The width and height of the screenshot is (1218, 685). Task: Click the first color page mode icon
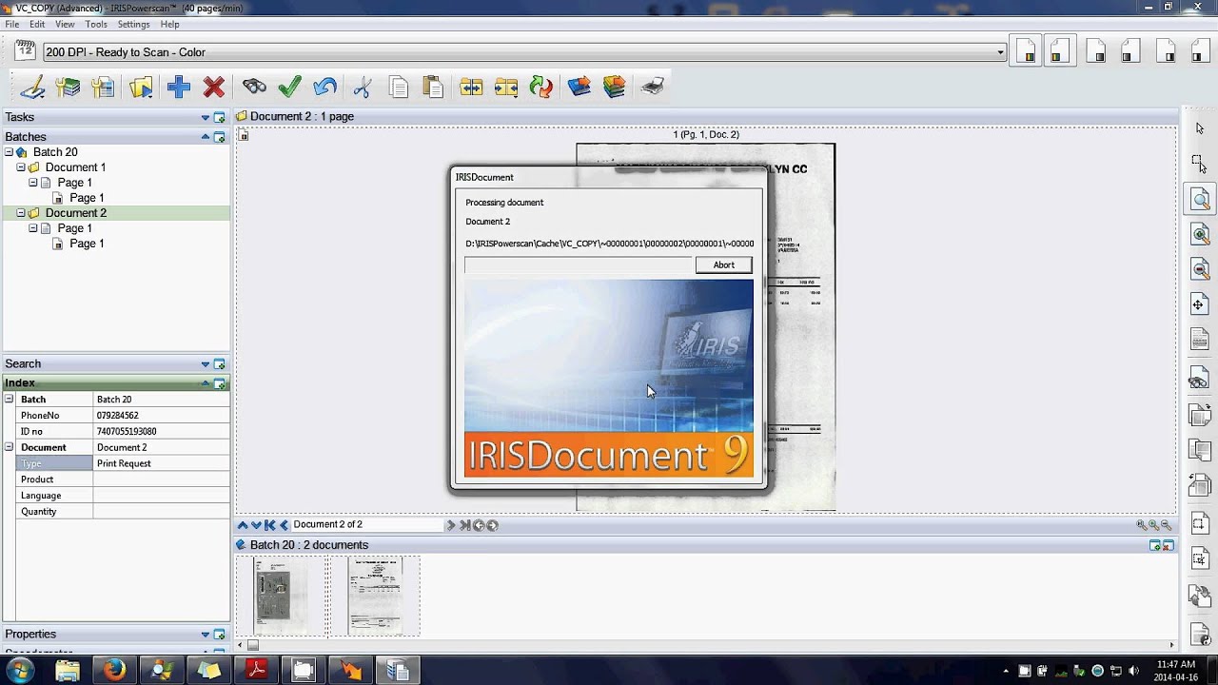(x=1028, y=51)
